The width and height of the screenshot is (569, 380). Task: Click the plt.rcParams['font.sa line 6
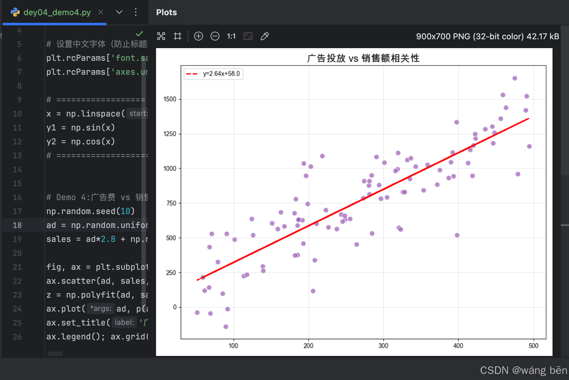(97, 58)
